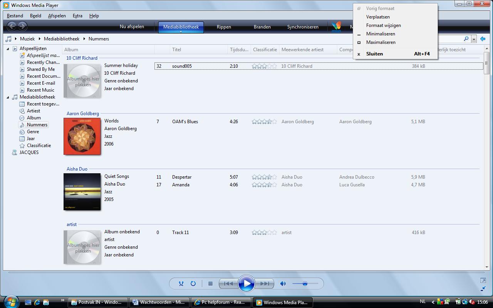Viewport: 493px width, 308px height.
Task: Open the Bestand menu
Action: [15, 16]
